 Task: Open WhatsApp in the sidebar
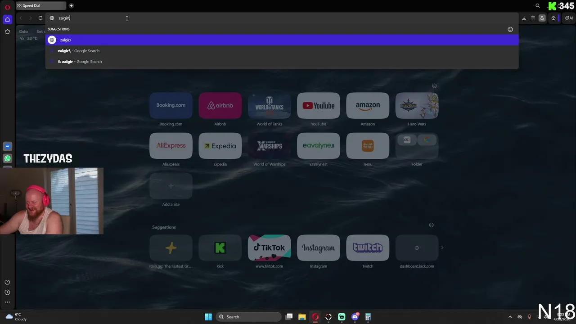click(7, 158)
